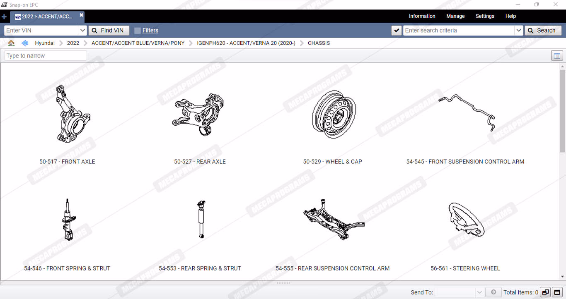Expand the Enter VIN dropdown
The image size is (566, 299).
tap(82, 31)
